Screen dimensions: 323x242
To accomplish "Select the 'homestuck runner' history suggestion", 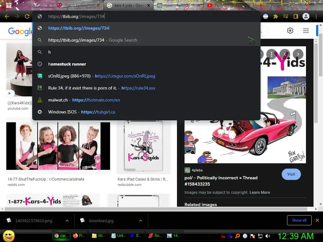I will click(146, 64).
